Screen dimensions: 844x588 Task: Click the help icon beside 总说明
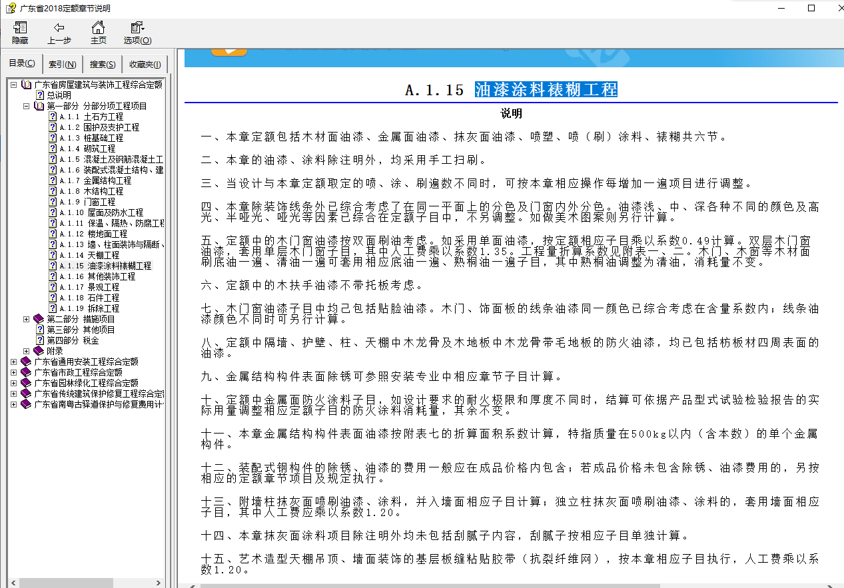[x=40, y=95]
